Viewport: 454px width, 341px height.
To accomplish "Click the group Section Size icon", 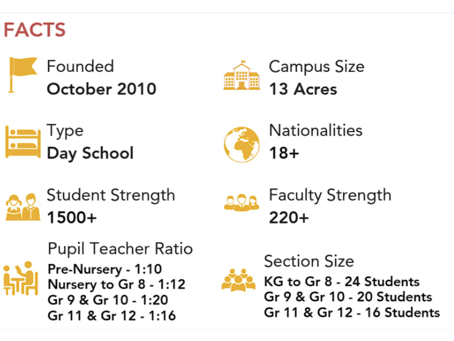I will 238,280.
